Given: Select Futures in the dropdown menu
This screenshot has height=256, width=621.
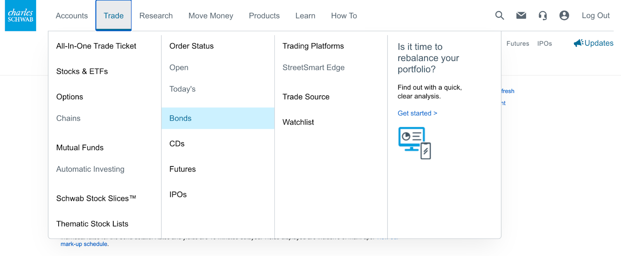Looking at the screenshot, I should pos(182,169).
